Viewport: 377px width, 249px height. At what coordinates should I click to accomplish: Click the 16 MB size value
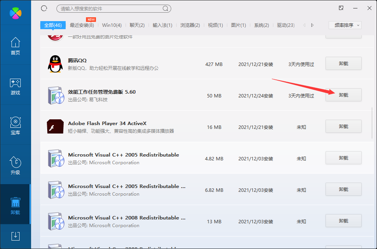[214, 127]
